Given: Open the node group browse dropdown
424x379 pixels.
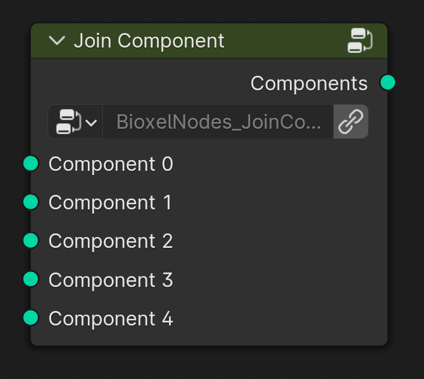Looking at the screenshot, I should [75, 122].
